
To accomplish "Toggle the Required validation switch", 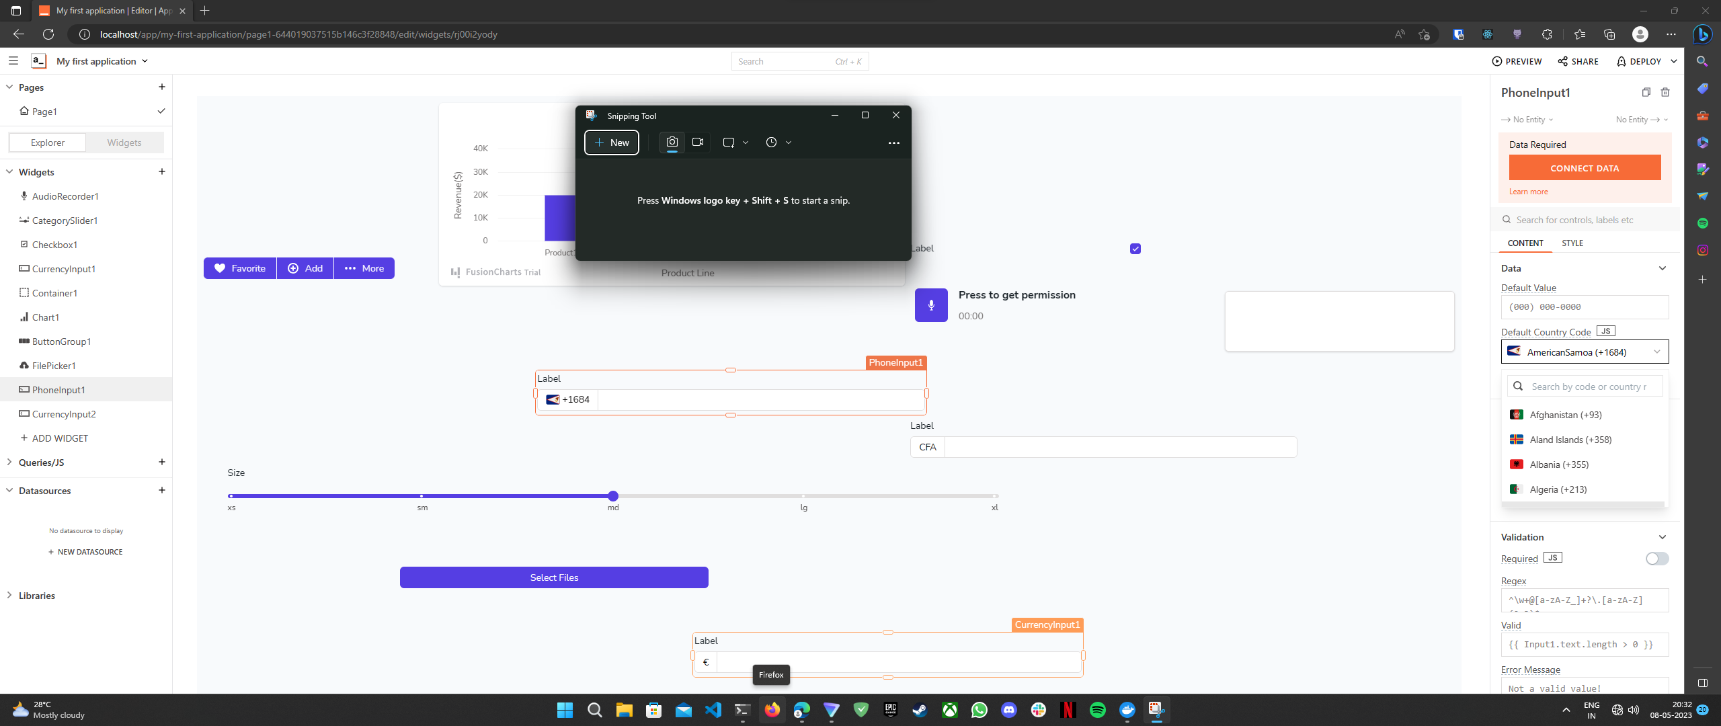I will tap(1656, 559).
